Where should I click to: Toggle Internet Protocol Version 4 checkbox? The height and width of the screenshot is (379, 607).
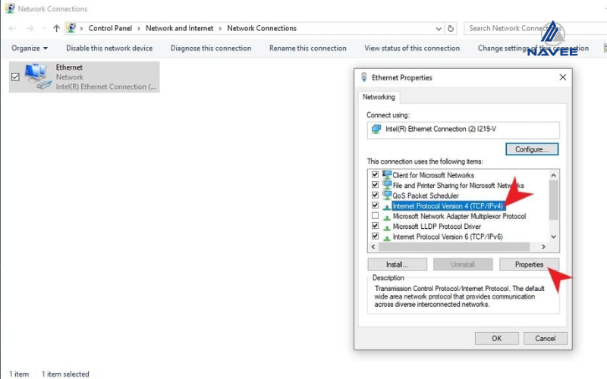375,205
